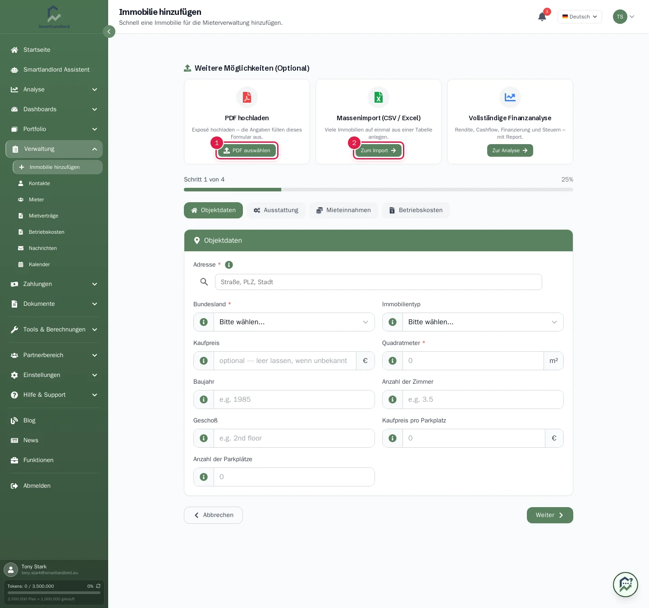Click the PDF auswählen button
Screen dimensions: 649x608
(247, 150)
